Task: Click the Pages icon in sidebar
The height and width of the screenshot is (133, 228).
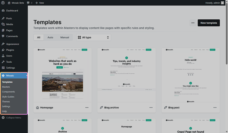Action: tap(3, 30)
